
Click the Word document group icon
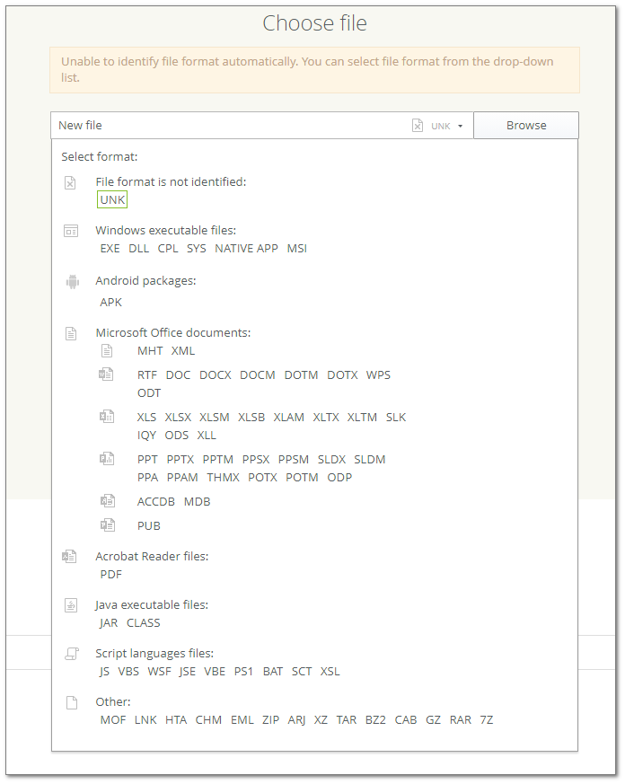coord(106,374)
